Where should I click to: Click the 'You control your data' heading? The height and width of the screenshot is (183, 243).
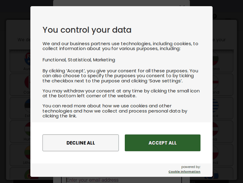[x=87, y=30]
